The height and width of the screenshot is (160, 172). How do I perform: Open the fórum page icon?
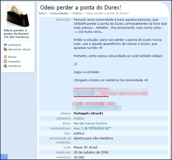[x=5, y=57]
